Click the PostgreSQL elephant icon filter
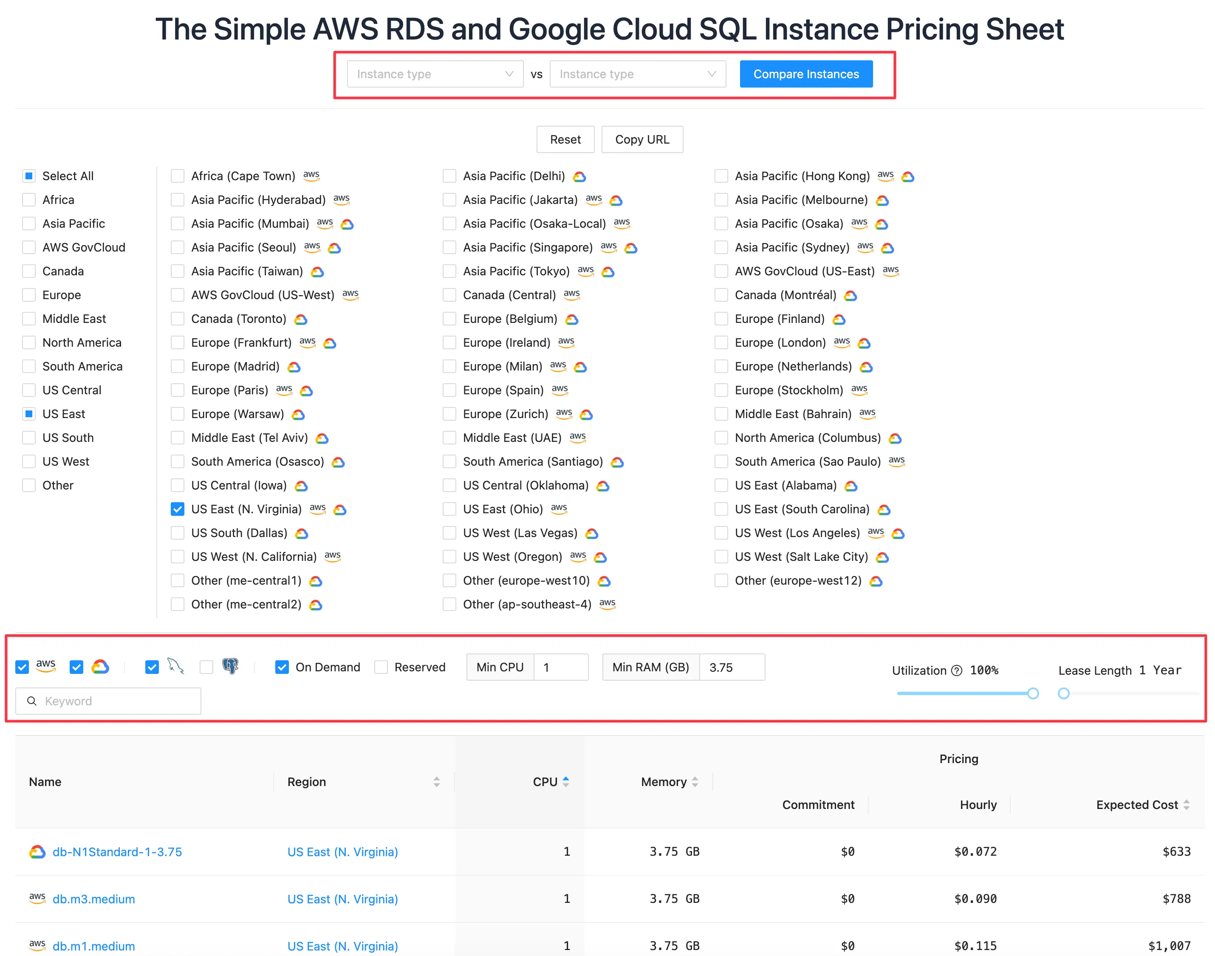The image size is (1215, 956). 230,666
